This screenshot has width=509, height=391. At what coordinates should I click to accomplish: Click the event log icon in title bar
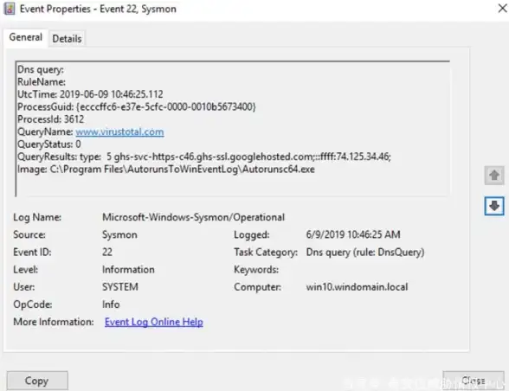click(x=10, y=9)
